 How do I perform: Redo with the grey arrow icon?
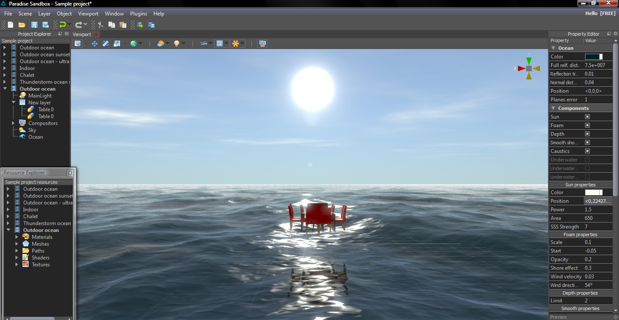pyautogui.click(x=79, y=25)
